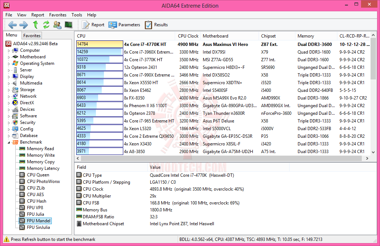Click the green up-level arrow icon

coord(35,25)
